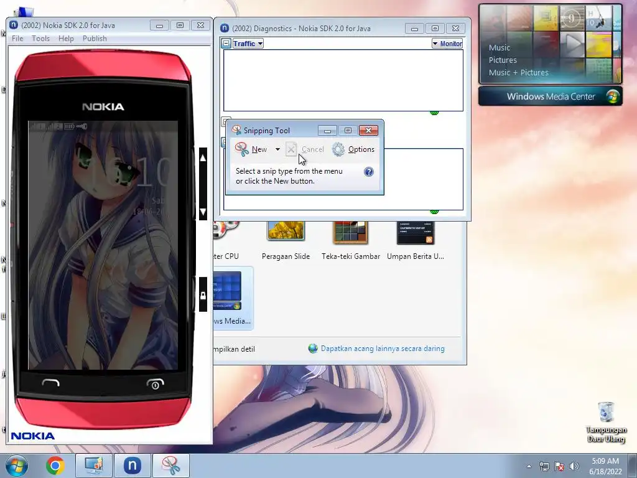Image resolution: width=637 pixels, height=478 pixels.
Task: Click the Dapatkan acang lainnya secara daring link
Action: coord(383,349)
